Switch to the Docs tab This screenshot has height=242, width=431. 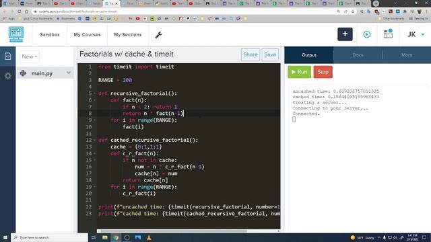358,55
